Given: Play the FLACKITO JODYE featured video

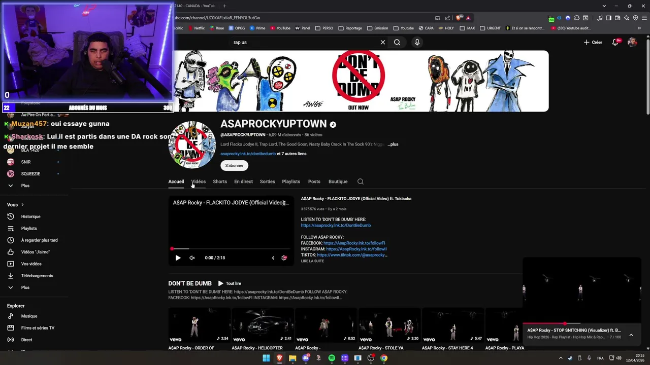Looking at the screenshot, I should (178, 258).
